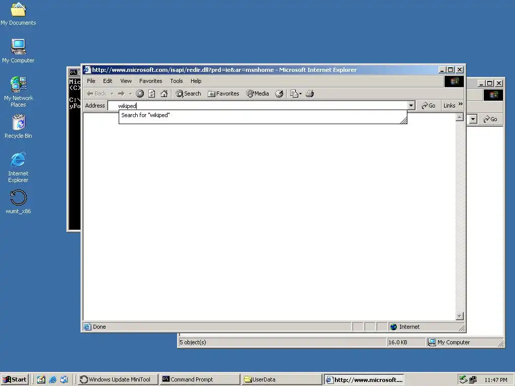
Task: Expand the Forward button history dropdown arrow
Action: click(x=130, y=94)
